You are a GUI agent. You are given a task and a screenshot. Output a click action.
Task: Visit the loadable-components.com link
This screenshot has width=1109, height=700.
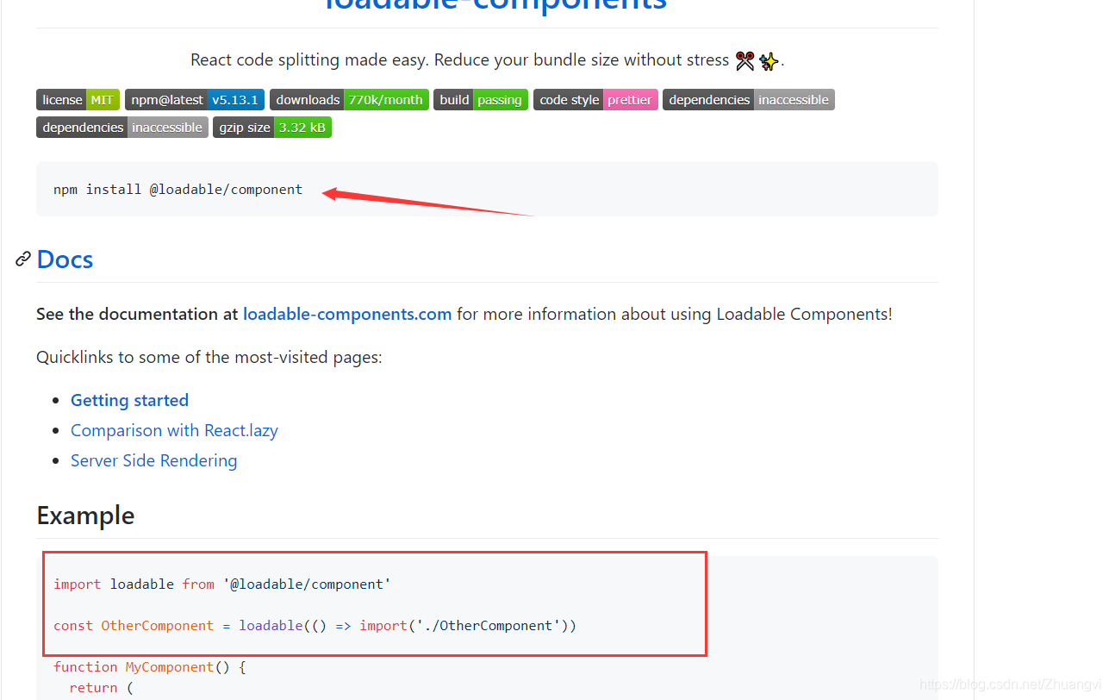pyautogui.click(x=347, y=314)
